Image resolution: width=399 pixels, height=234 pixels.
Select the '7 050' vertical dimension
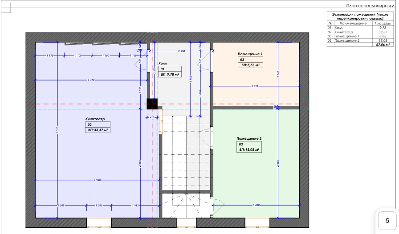[57, 130]
